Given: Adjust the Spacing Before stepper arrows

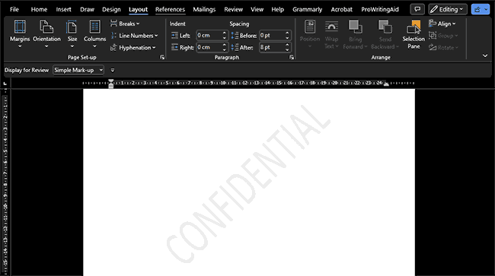Looking at the screenshot, I should point(287,35).
